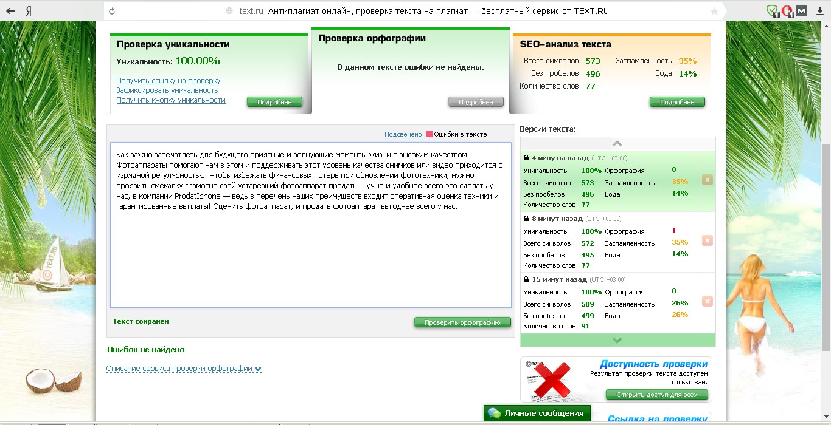Click 'Количество слов: 77' in SEO panel
This screenshot has width=831, height=425.
pyautogui.click(x=557, y=86)
